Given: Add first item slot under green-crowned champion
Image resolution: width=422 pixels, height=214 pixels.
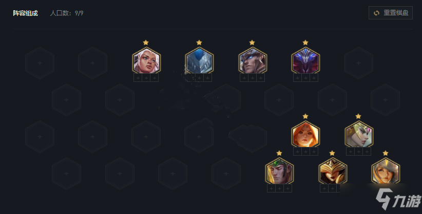Looking at the screenshot, I should 271,188.
